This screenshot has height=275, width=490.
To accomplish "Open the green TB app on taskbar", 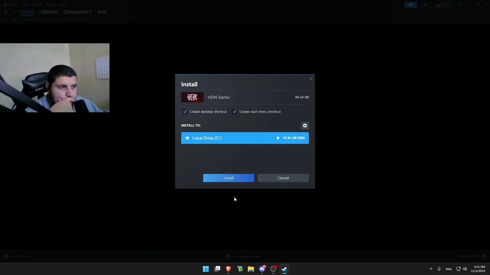I will click(x=240, y=269).
